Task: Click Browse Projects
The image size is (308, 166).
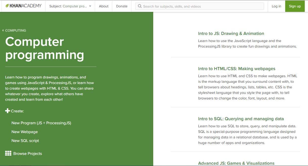Action: [28, 153]
